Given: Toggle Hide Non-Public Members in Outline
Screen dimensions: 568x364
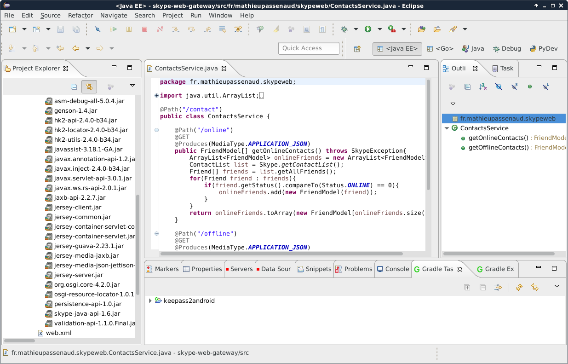Looking at the screenshot, I should tap(530, 87).
